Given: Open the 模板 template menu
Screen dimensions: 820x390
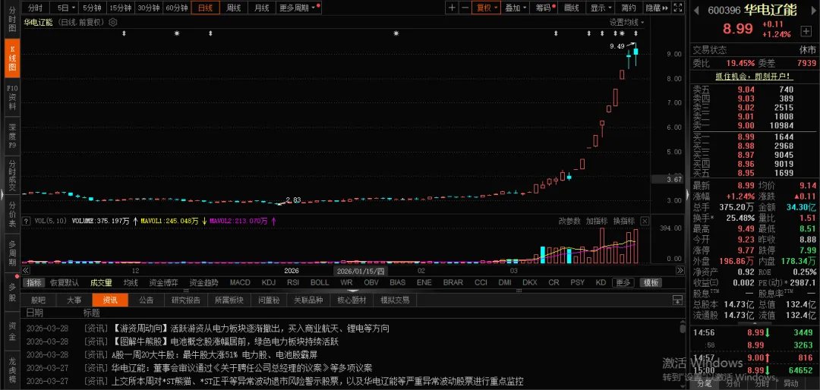Looking at the screenshot, I should coord(651,282).
